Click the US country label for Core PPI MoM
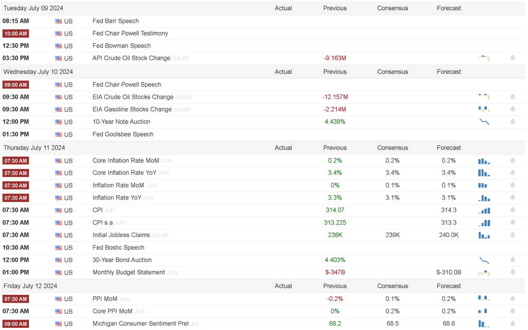This screenshot has width=528, height=330. coord(68,312)
